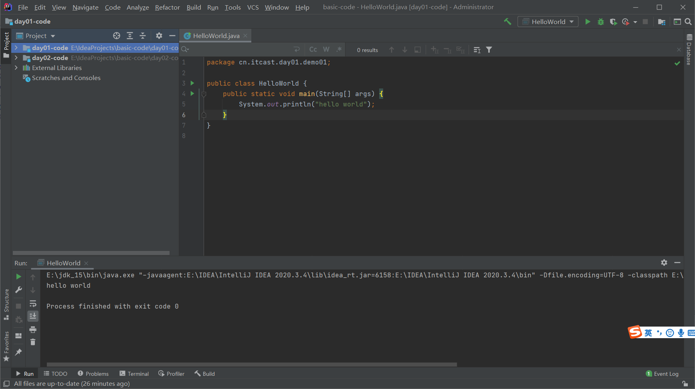This screenshot has width=695, height=389.
Task: Click the wrench icon in Run panel
Action: coord(18,290)
